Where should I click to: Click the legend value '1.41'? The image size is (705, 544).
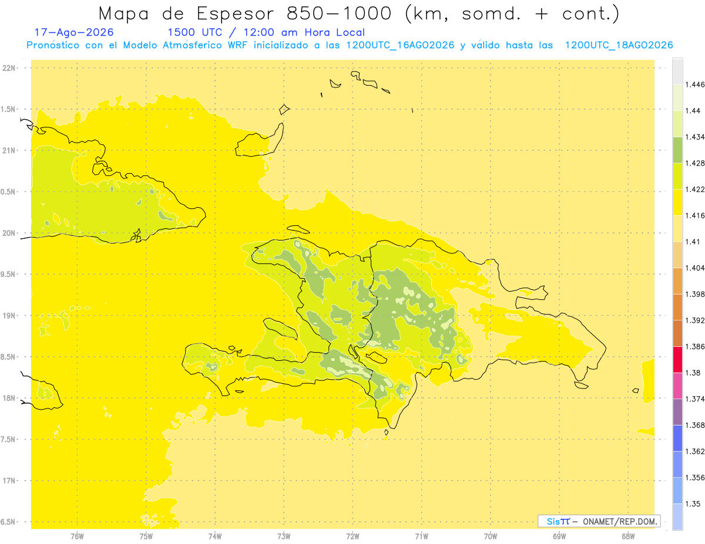coord(693,242)
